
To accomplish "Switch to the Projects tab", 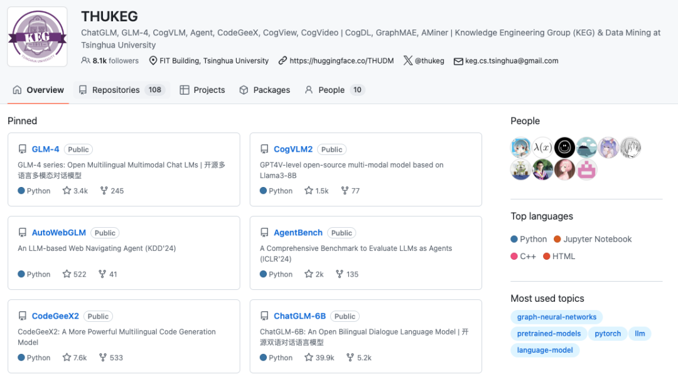I will (202, 90).
